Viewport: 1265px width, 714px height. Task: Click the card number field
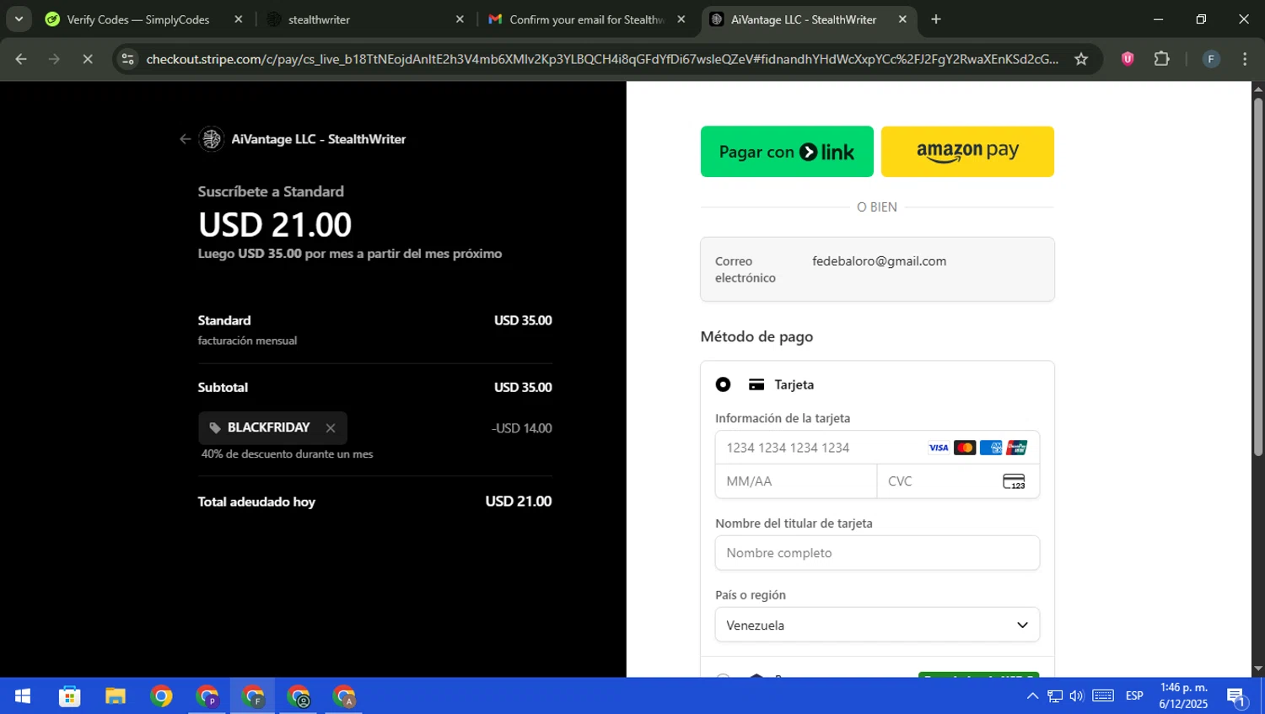877,448
